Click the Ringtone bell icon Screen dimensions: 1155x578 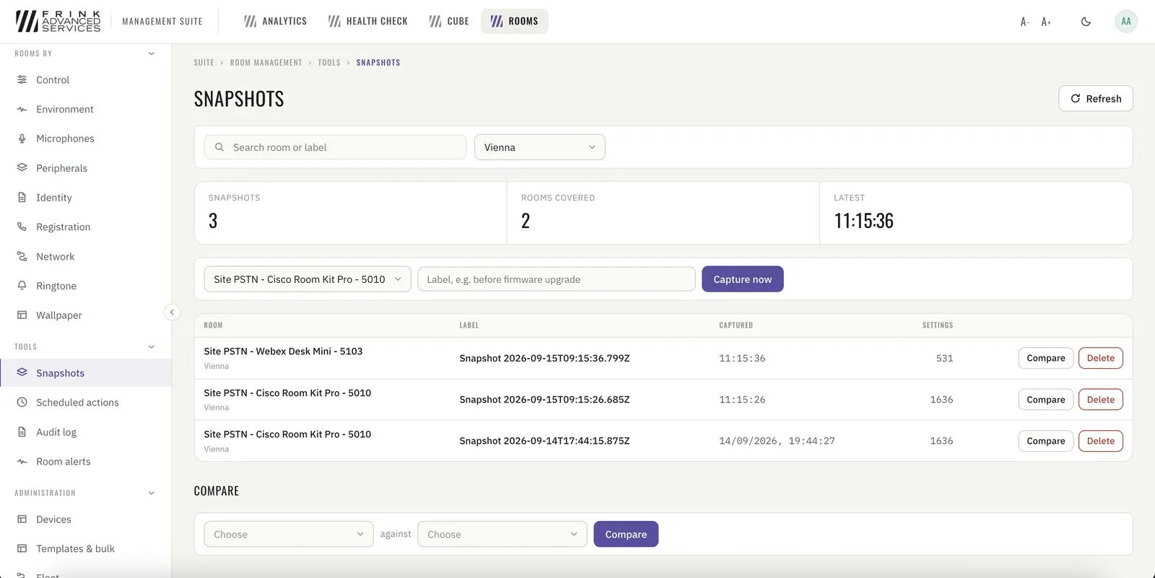22,286
